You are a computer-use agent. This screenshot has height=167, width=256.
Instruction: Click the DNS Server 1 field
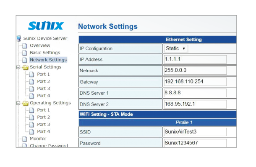click(195, 93)
